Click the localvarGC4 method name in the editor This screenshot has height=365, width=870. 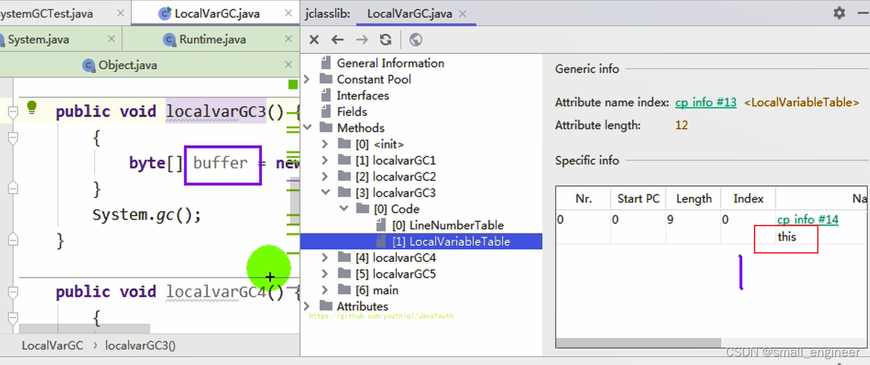(217, 291)
